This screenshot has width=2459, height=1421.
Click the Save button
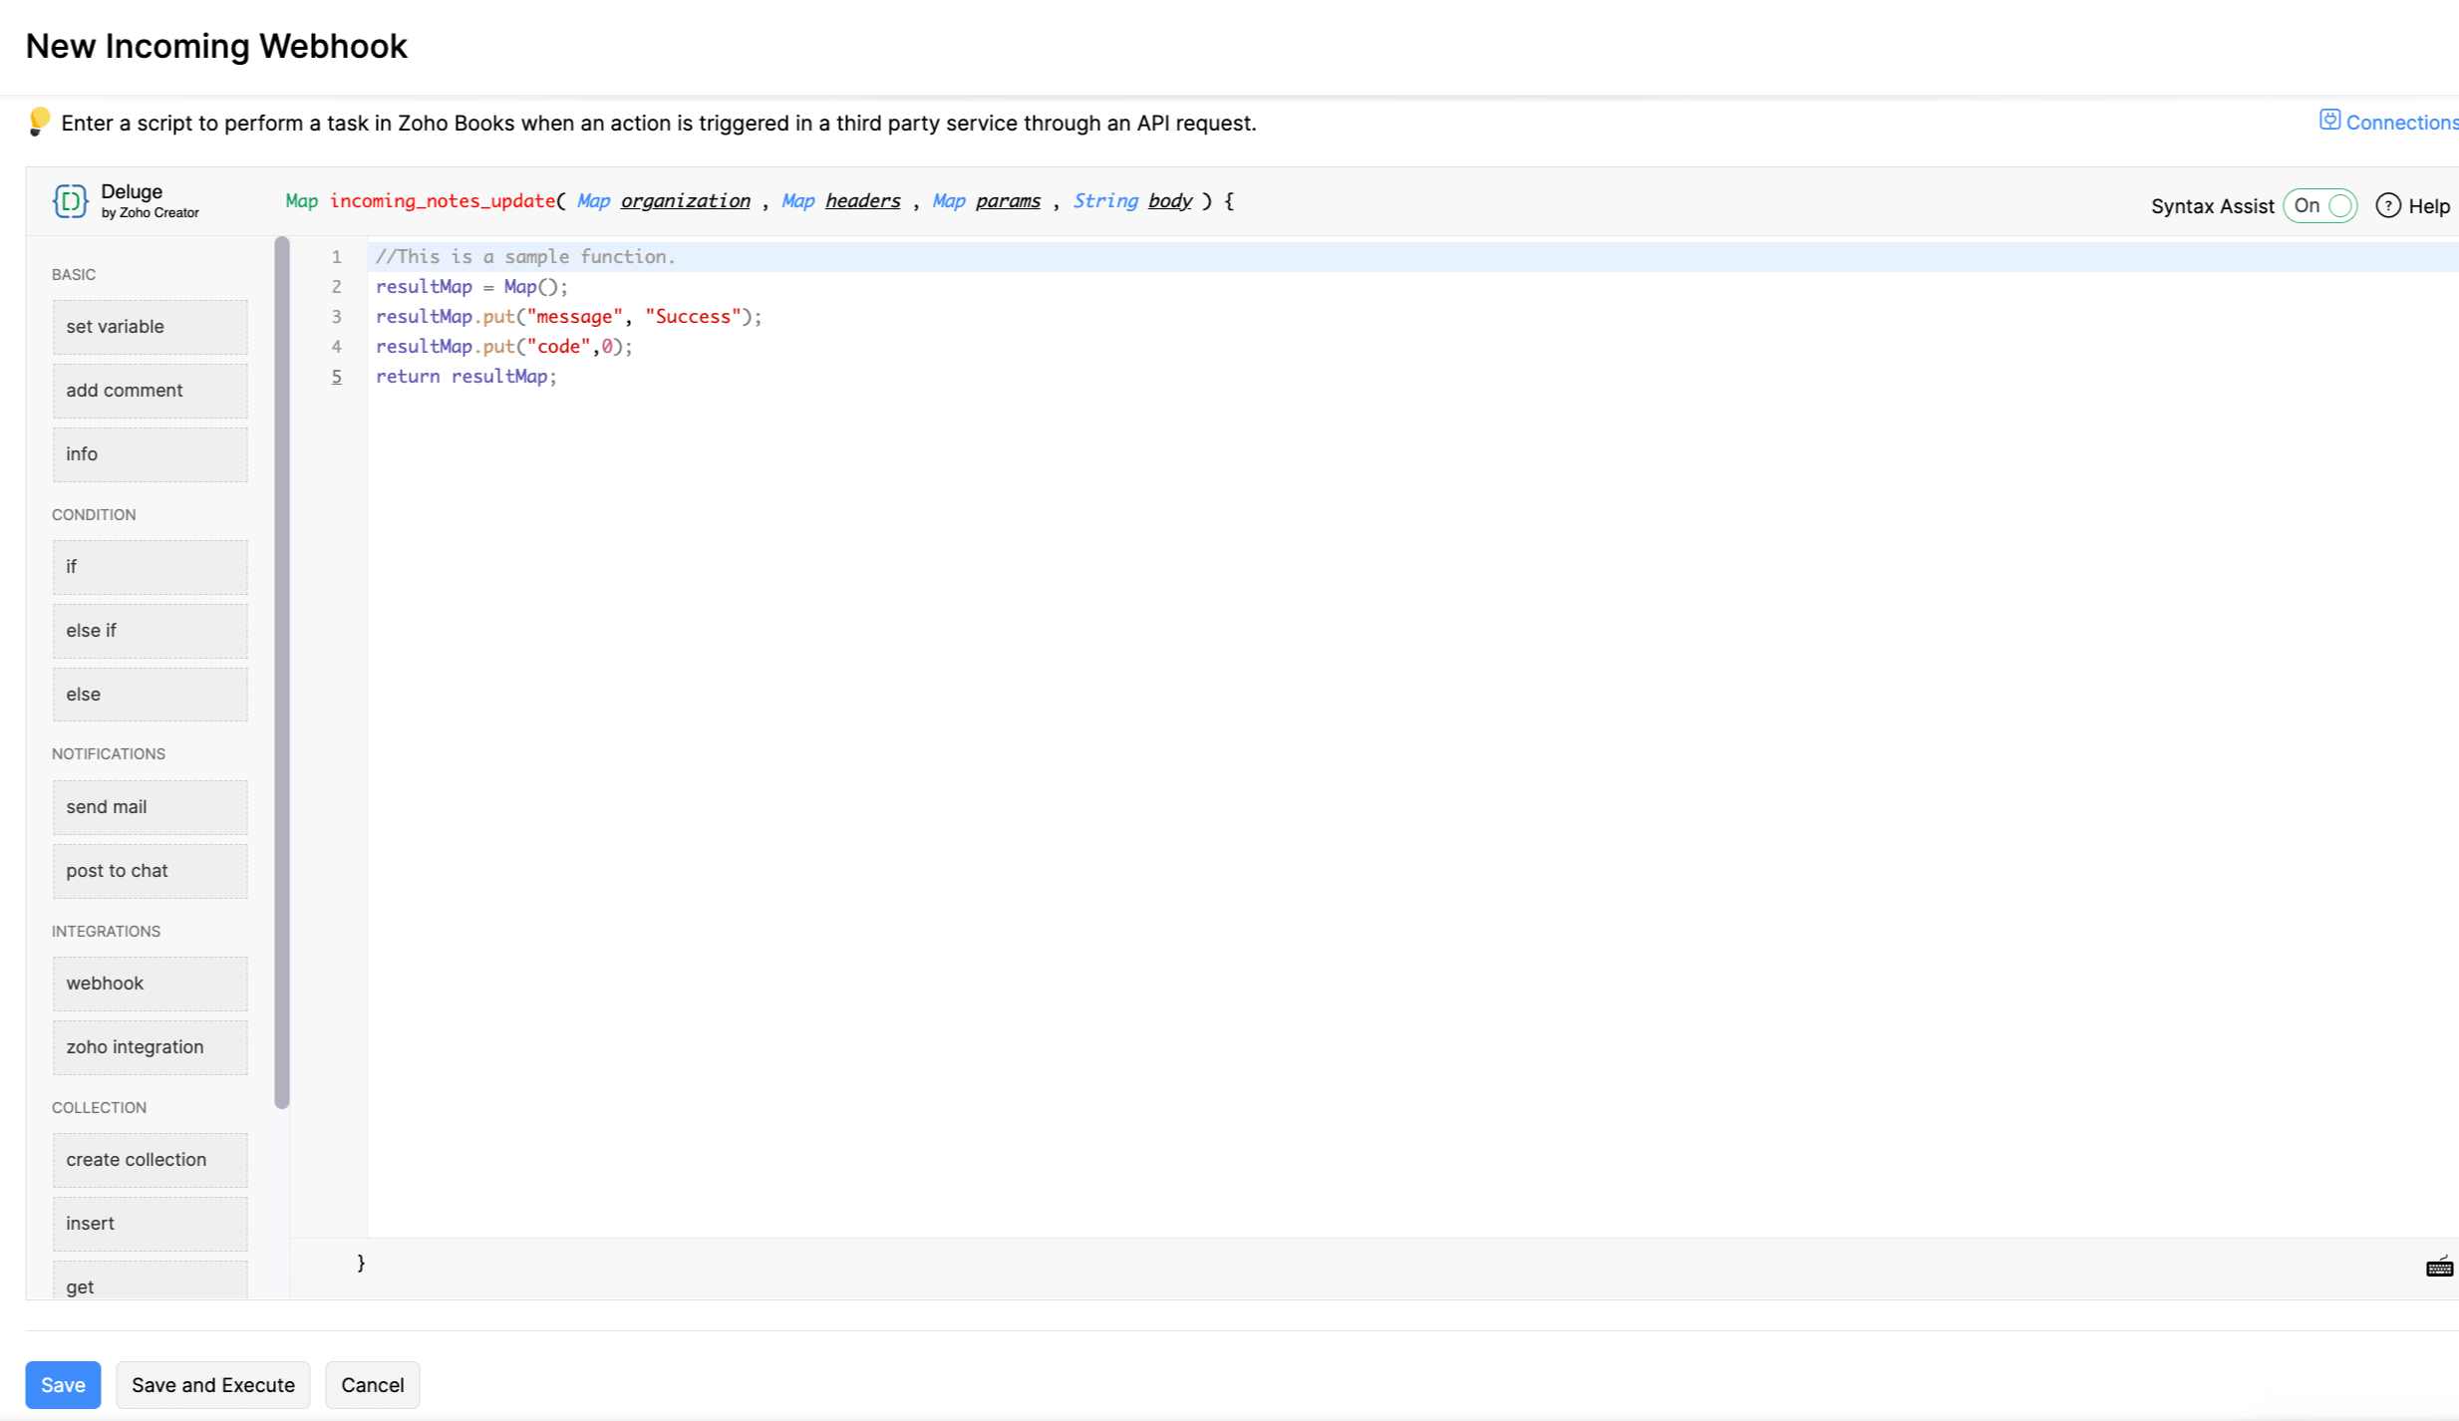[x=63, y=1384]
